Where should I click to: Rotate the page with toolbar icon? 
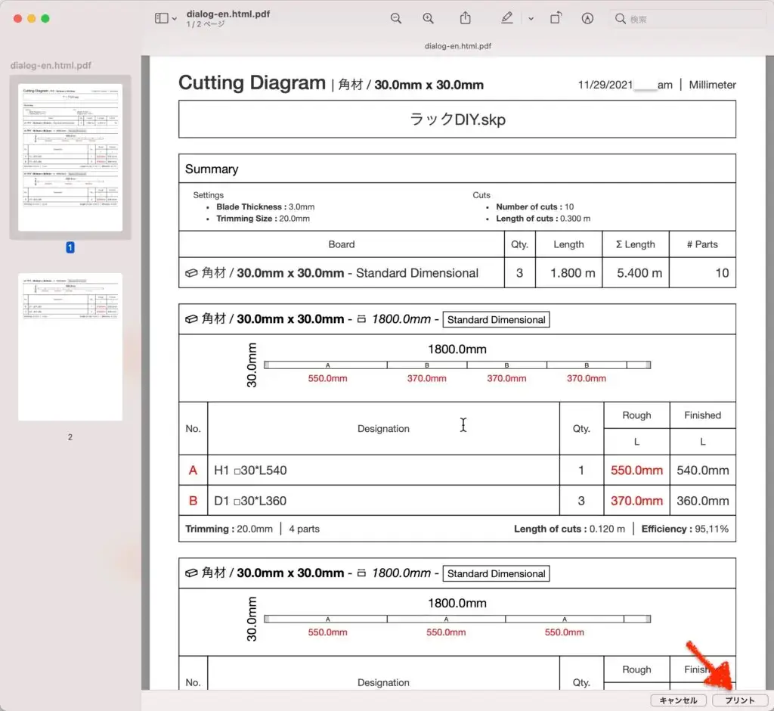(556, 18)
